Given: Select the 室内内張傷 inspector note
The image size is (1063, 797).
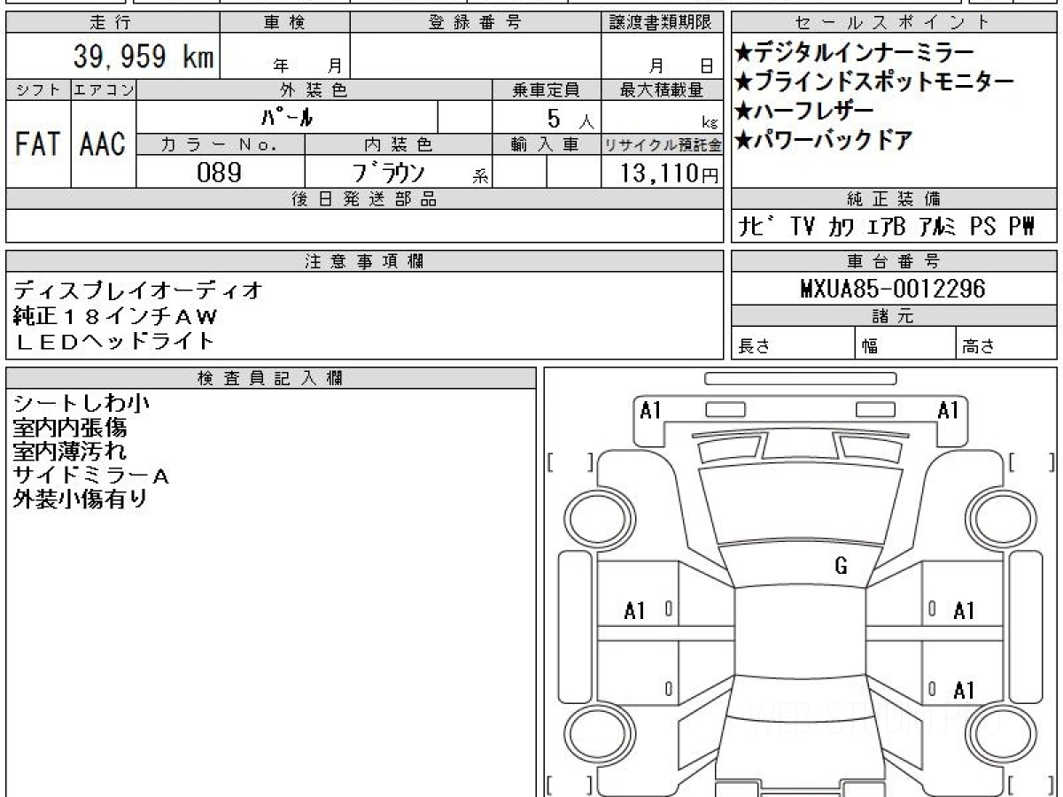Looking at the screenshot, I should tap(70, 428).
